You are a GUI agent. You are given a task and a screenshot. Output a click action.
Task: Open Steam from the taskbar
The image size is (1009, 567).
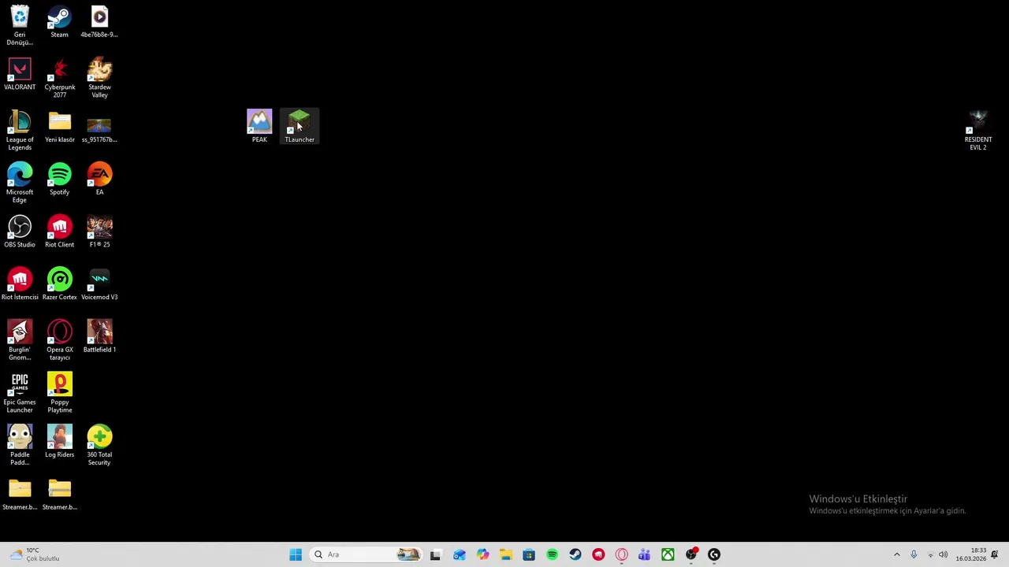point(575,554)
